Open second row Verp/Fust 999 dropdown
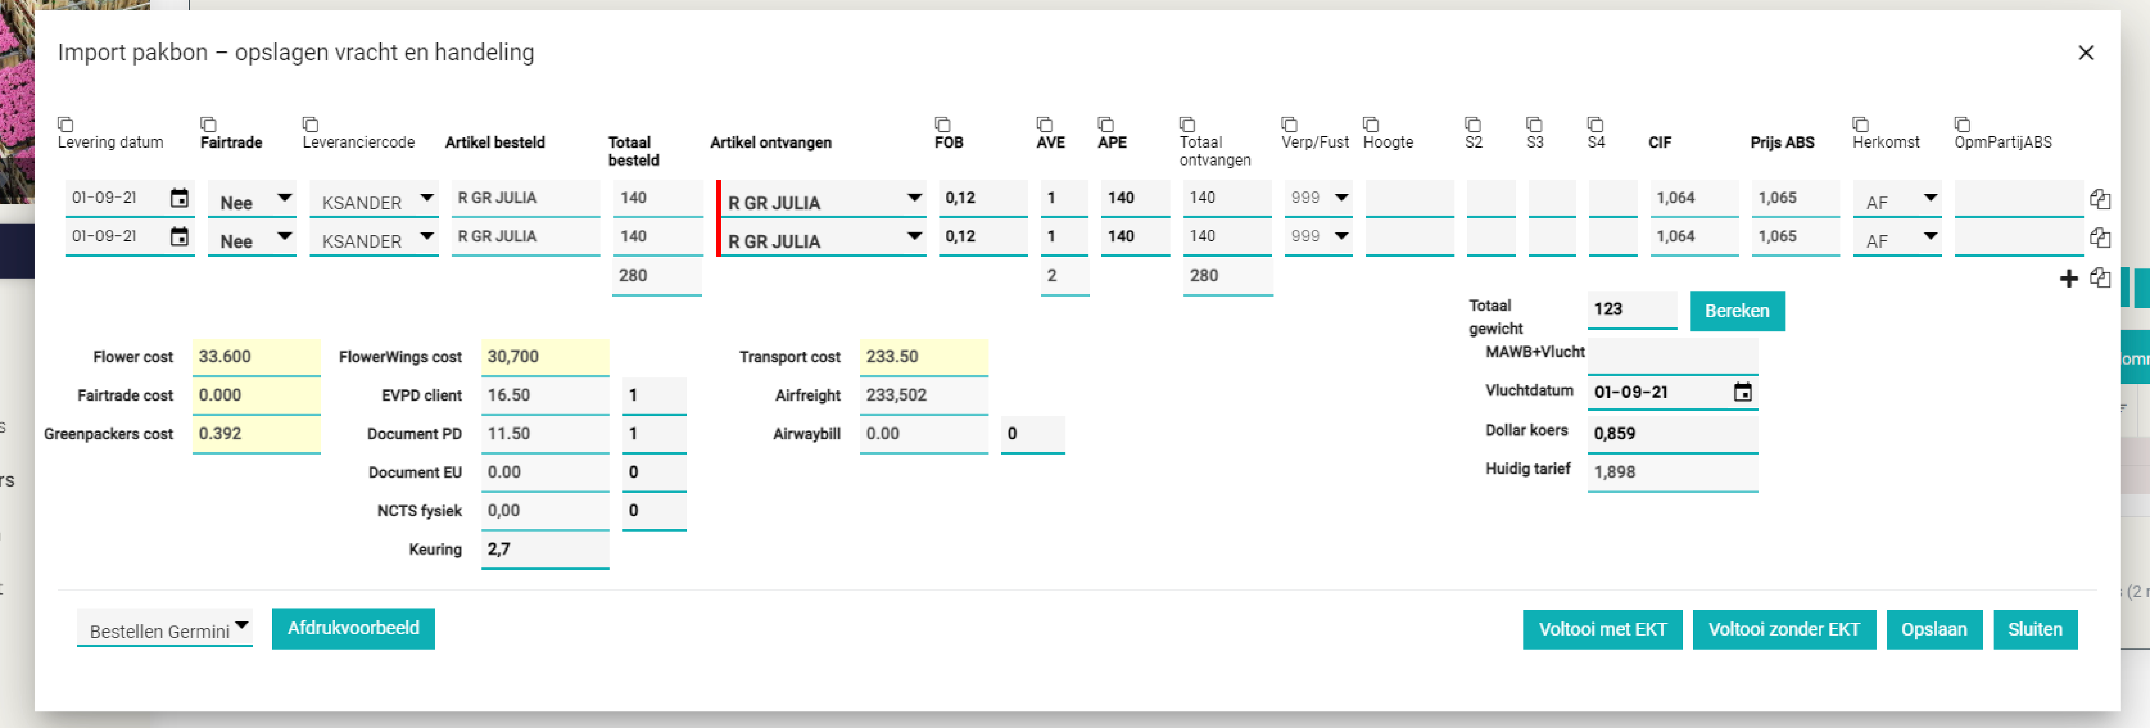Screen dimensions: 2150x728 [x=1319, y=237]
